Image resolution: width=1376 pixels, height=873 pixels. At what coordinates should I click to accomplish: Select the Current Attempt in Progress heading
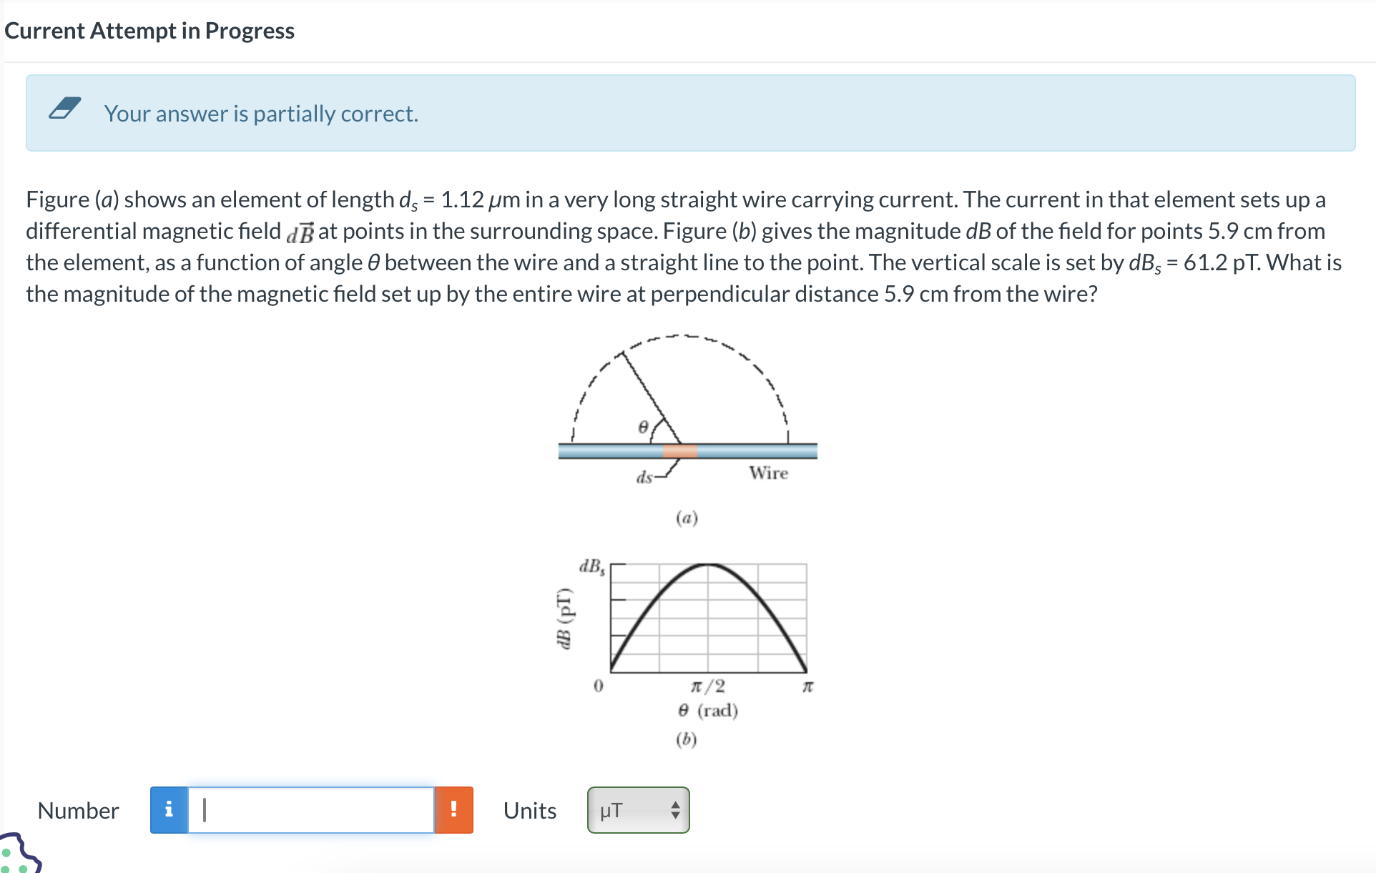click(149, 30)
